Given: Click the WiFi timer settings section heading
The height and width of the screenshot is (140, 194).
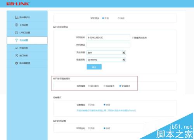Looking at the screenshot, I should click(x=59, y=121).
